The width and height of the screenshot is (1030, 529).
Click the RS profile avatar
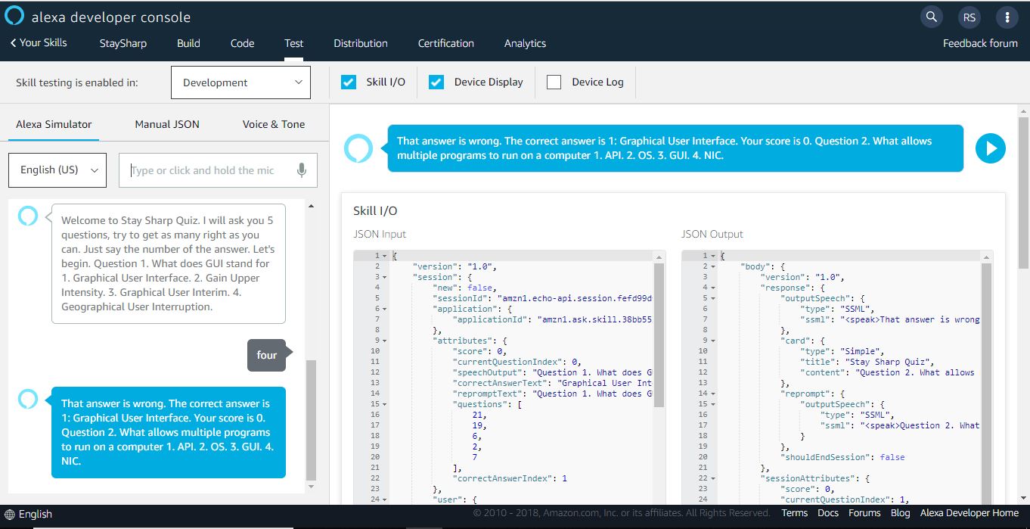click(x=969, y=16)
